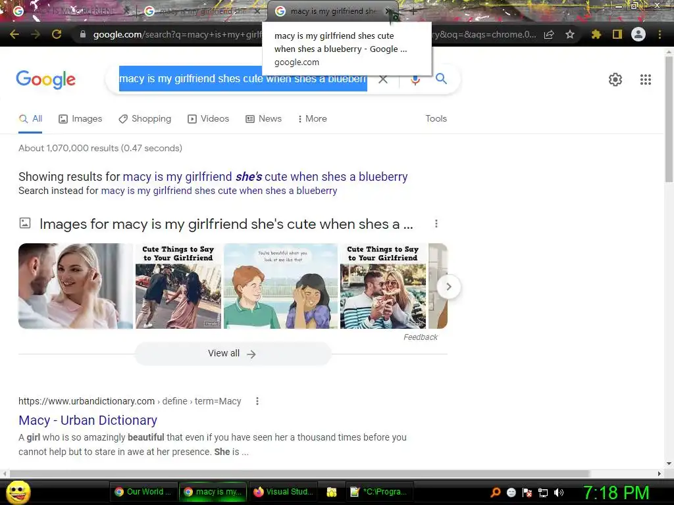This screenshot has height=505, width=674.
Task: Open Cute Things thumbnail with pizza couple
Action: point(383,286)
